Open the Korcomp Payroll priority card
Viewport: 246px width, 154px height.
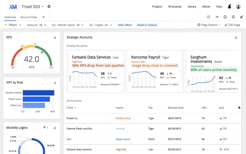155,72
